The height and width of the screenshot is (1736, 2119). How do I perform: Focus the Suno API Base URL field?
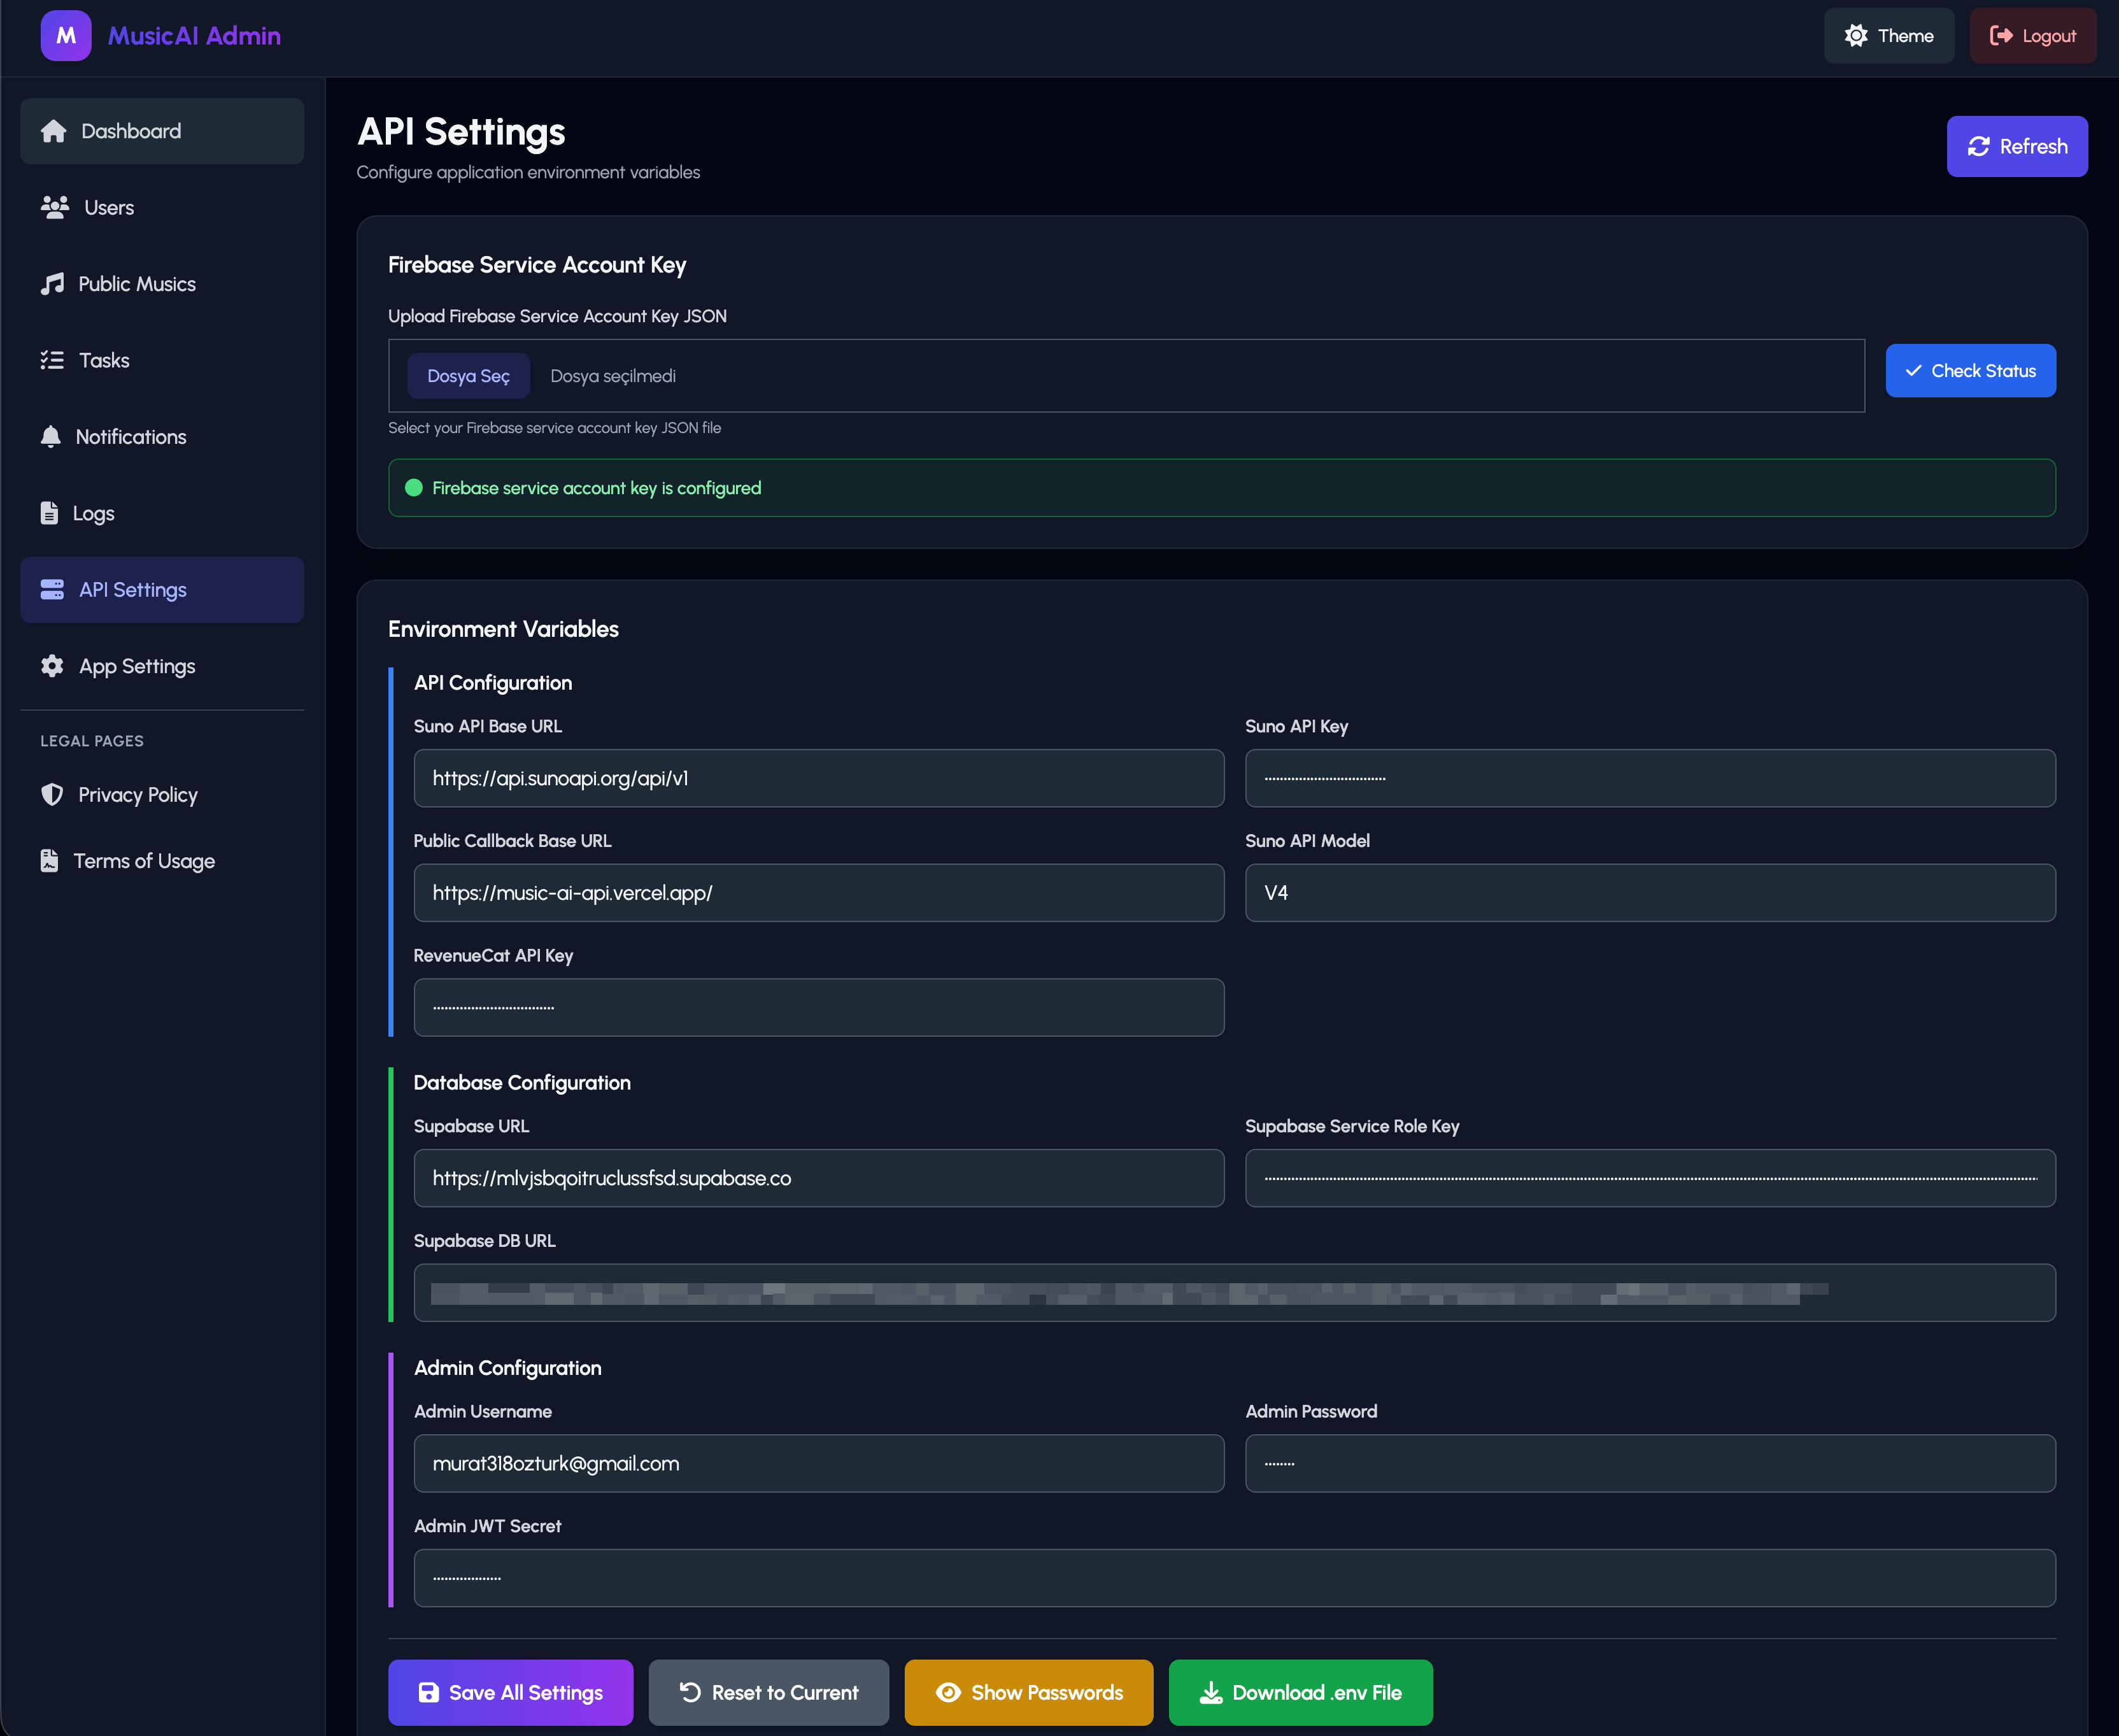(819, 778)
